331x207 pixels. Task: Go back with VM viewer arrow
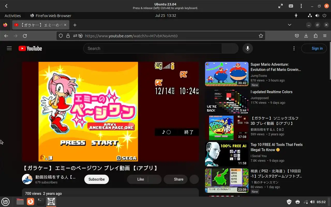(6, 6)
